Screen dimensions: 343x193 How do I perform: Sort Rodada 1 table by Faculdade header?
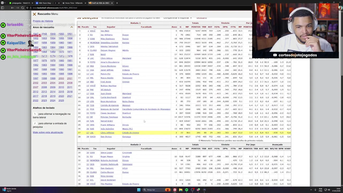click(x=146, y=27)
